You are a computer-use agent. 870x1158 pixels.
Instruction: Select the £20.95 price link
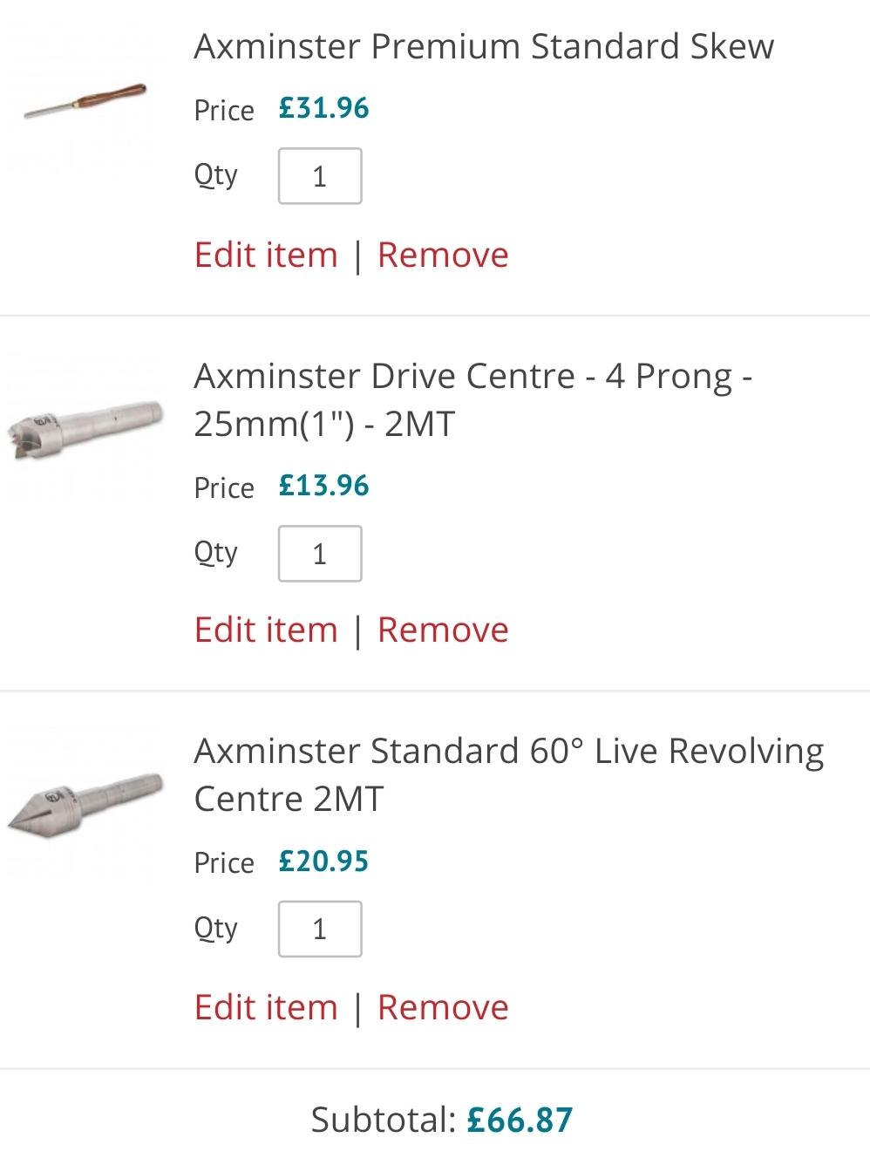pos(323,862)
